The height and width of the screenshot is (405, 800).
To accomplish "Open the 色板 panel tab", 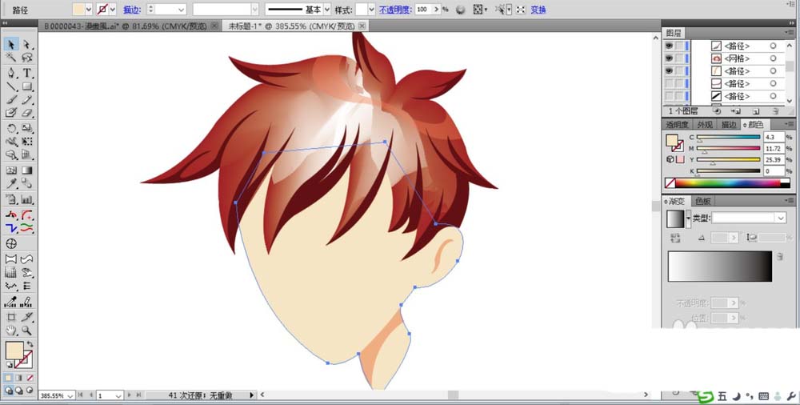I will (703, 201).
